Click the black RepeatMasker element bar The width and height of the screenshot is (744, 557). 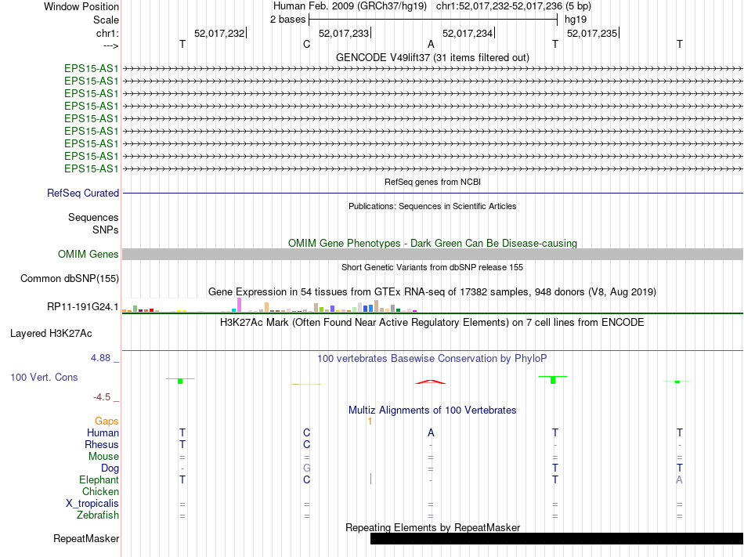coord(557,538)
